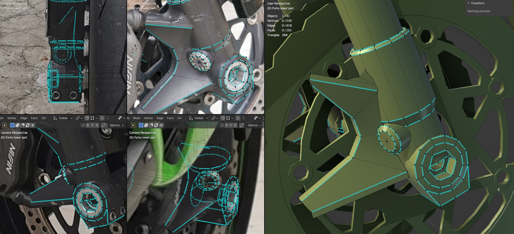Click the mirror butterfly icon in bottom-left viewport
The height and width of the screenshot is (234, 514).
click(x=82, y=125)
